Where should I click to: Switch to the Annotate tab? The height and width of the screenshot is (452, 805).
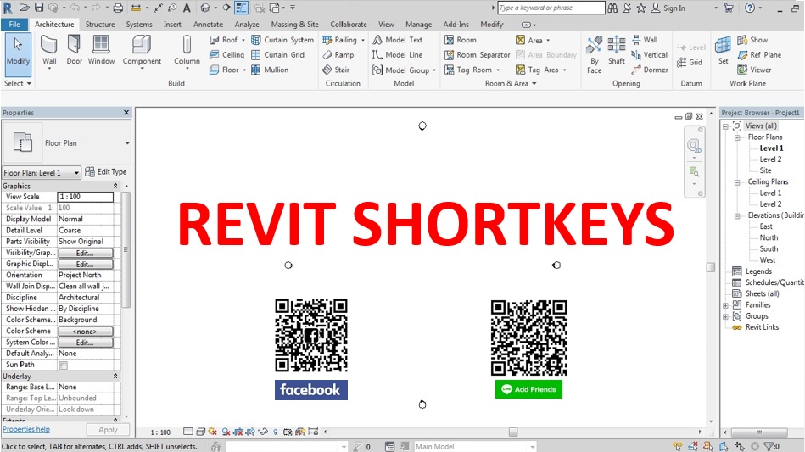pos(208,25)
